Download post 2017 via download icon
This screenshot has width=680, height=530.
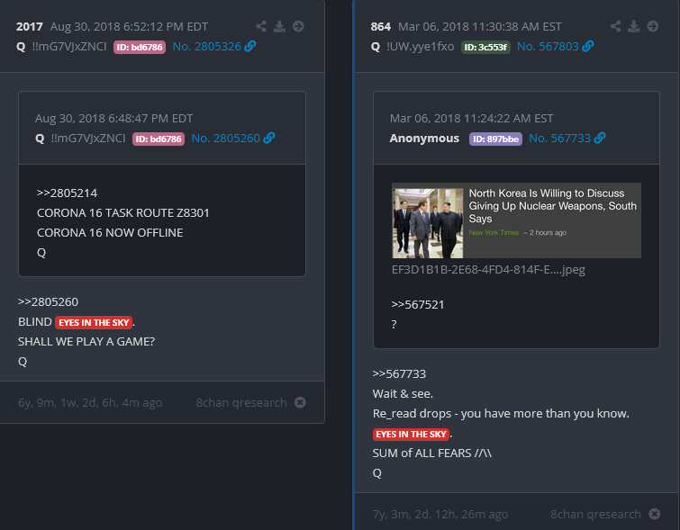(280, 26)
